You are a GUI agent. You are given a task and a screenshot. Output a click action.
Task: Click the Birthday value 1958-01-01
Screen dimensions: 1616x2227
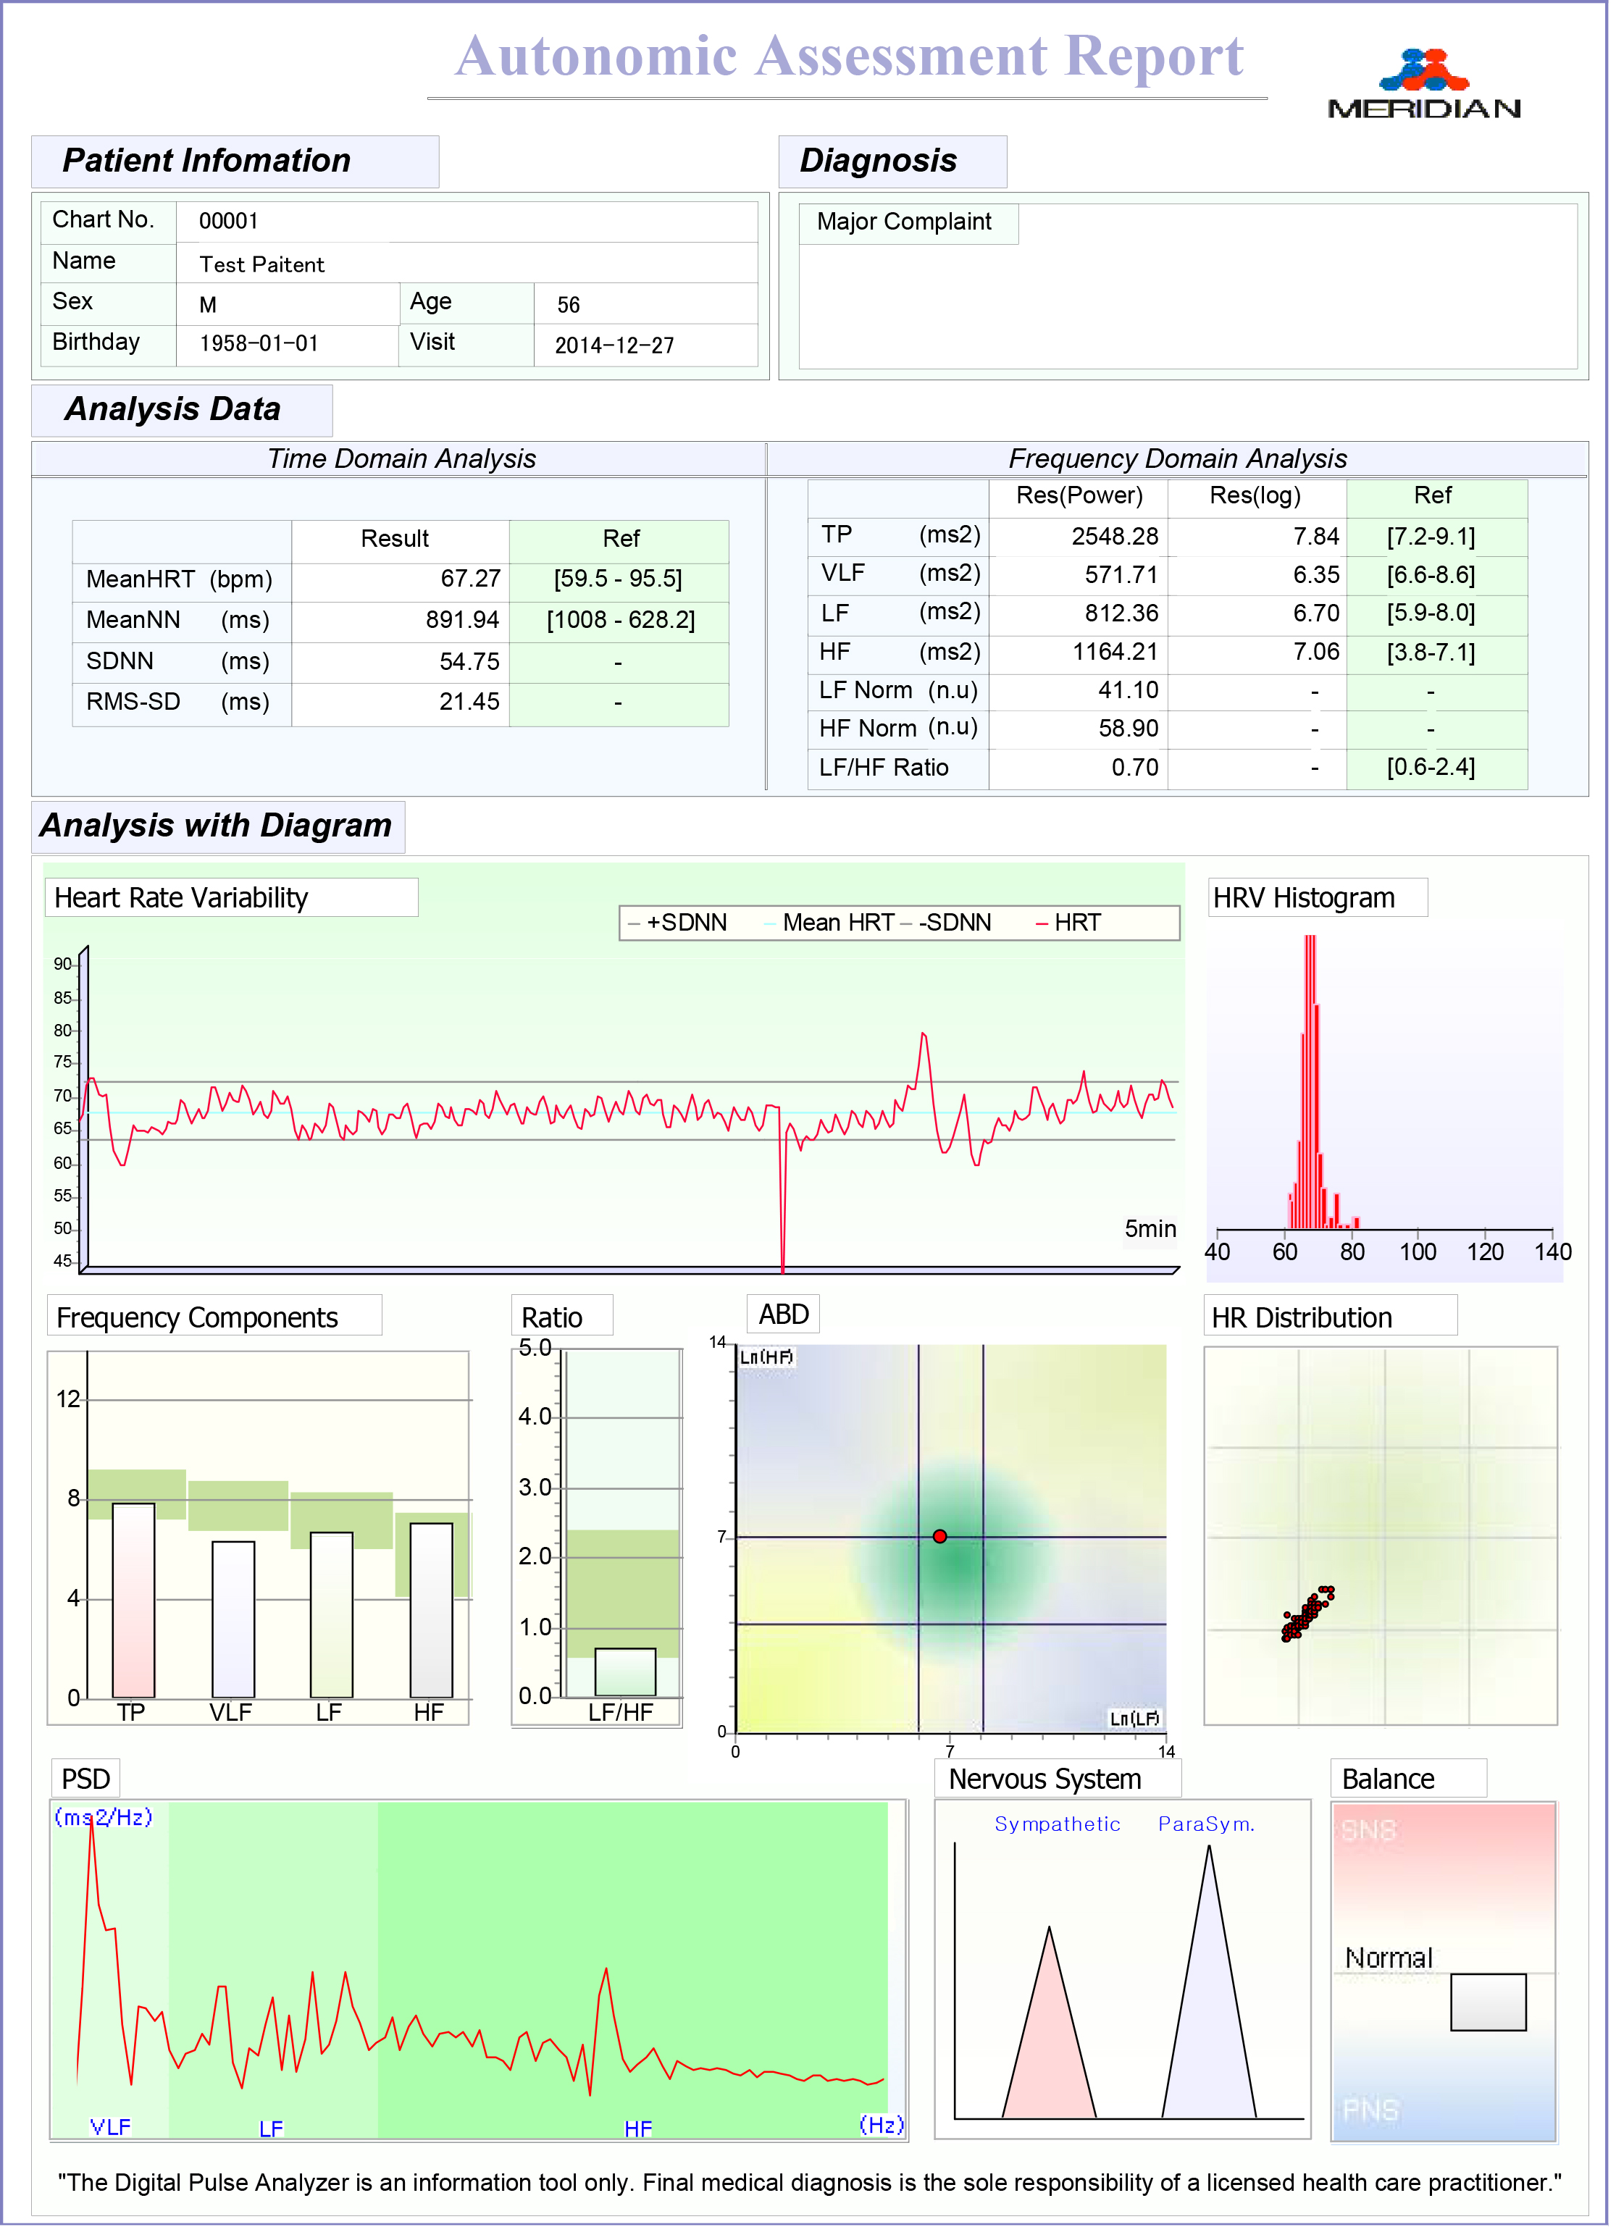260,345
